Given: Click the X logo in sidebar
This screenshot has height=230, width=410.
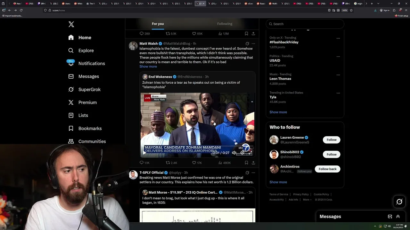Looking at the screenshot, I should pyautogui.click(x=71, y=24).
